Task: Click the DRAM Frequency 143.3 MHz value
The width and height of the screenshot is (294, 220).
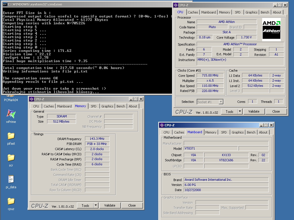Action: click(x=97, y=139)
